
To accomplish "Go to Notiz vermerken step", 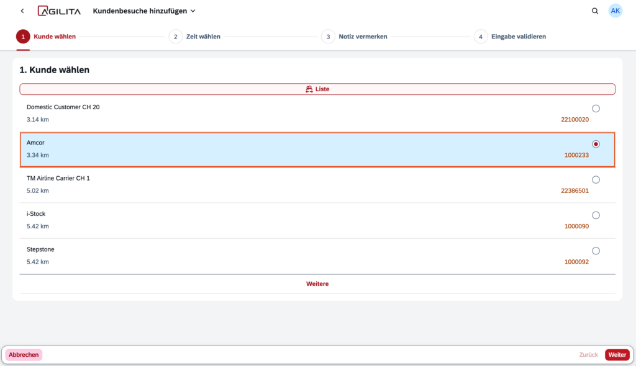I will tap(363, 37).
